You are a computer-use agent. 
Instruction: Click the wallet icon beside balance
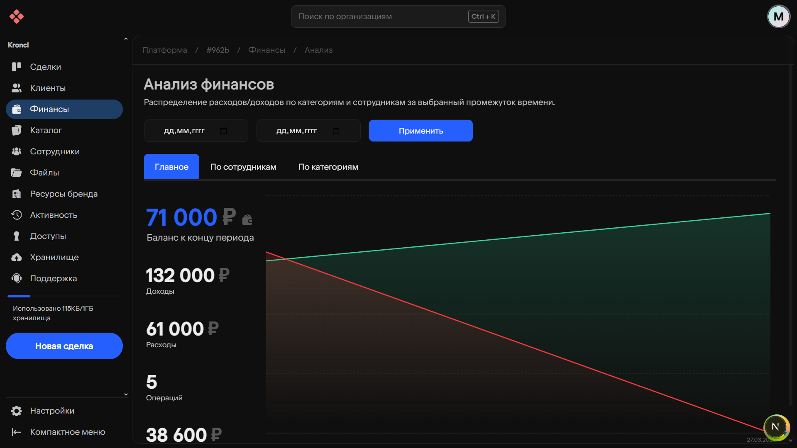click(247, 219)
